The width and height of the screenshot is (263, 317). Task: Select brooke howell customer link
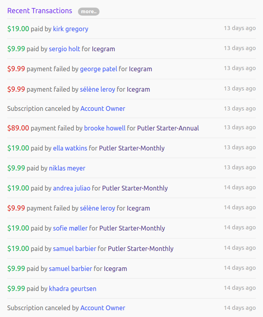104,128
